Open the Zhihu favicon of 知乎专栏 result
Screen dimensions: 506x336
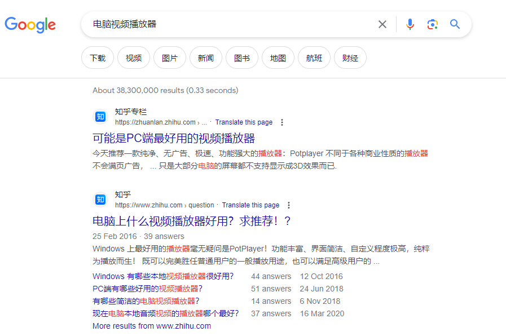[x=100, y=117]
